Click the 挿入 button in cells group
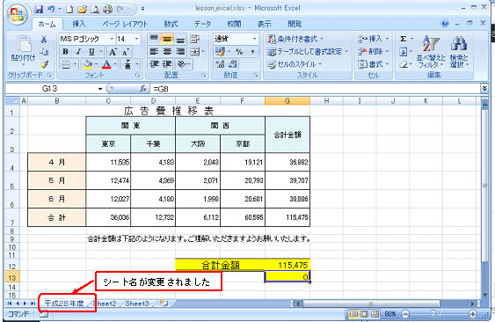 click(x=373, y=39)
